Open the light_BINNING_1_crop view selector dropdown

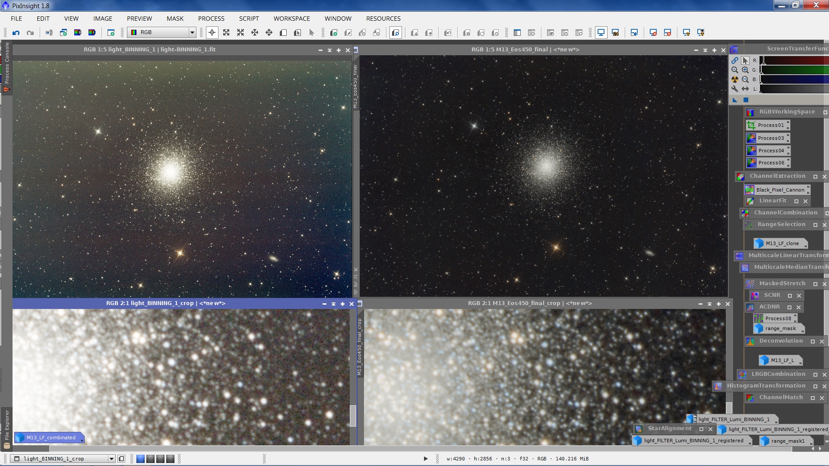tap(111, 459)
